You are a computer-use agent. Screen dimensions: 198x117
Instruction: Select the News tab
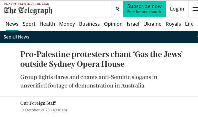[12, 24]
